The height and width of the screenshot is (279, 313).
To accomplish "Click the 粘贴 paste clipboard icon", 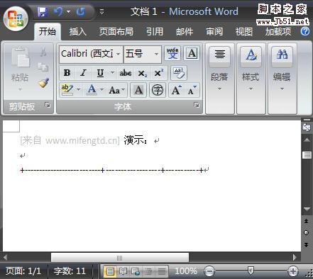I will 21,57.
